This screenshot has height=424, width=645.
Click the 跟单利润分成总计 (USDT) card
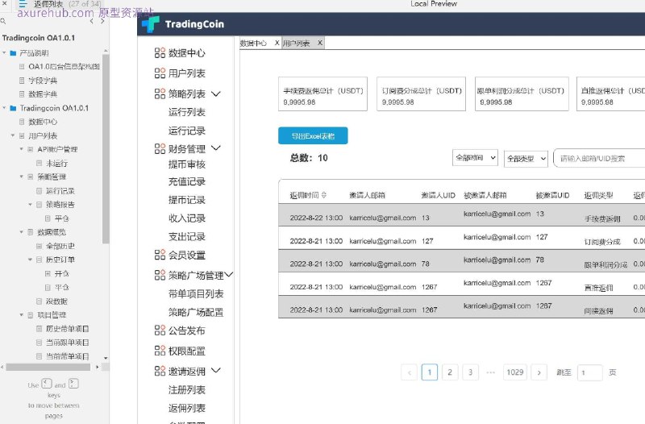(522, 94)
